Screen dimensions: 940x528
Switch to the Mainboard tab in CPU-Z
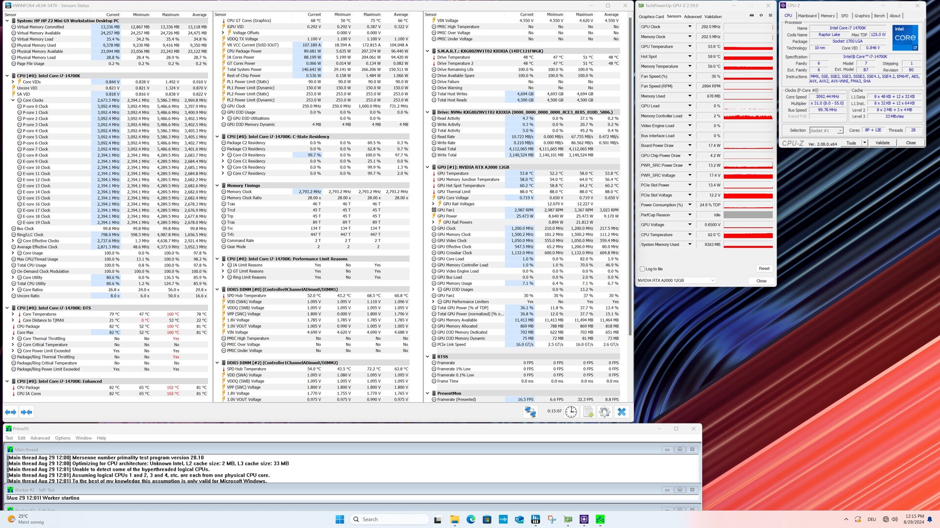(807, 16)
